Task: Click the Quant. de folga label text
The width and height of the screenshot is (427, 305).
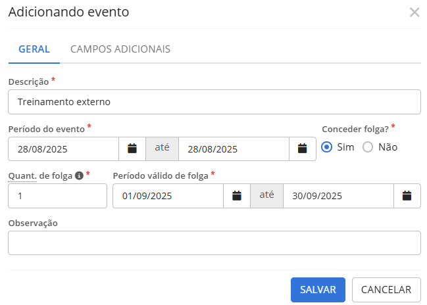Action: pos(40,176)
